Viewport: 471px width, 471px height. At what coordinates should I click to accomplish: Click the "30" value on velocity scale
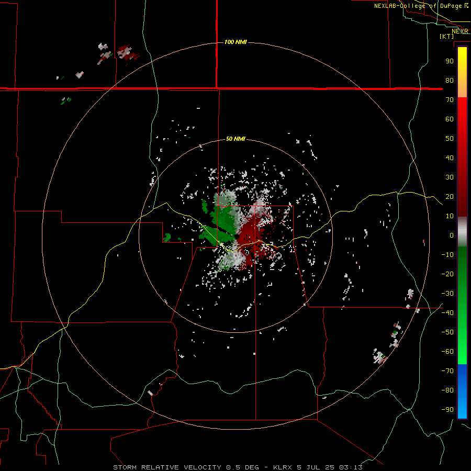(x=450, y=177)
